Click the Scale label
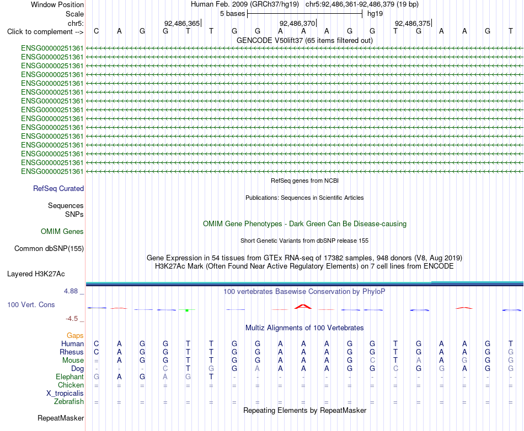This screenshot has height=431, width=524. coord(74,14)
